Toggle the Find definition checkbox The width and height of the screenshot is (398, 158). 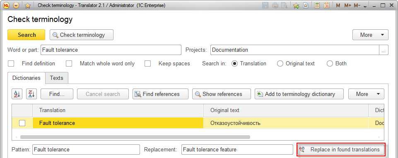(x=11, y=63)
